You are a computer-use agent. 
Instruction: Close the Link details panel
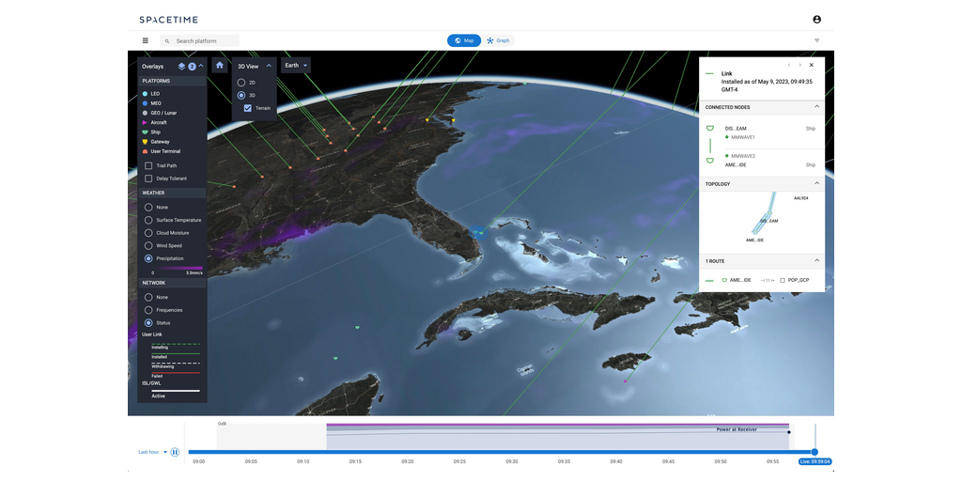tap(812, 65)
